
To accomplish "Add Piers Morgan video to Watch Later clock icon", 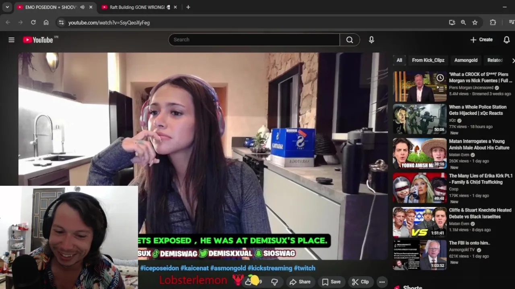I will coord(441,77).
